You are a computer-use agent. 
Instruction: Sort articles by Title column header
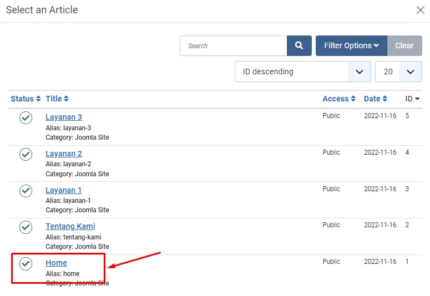click(57, 99)
